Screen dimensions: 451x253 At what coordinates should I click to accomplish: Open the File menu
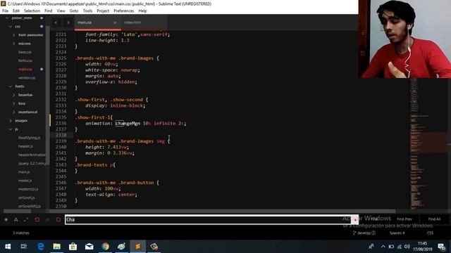[5, 11]
